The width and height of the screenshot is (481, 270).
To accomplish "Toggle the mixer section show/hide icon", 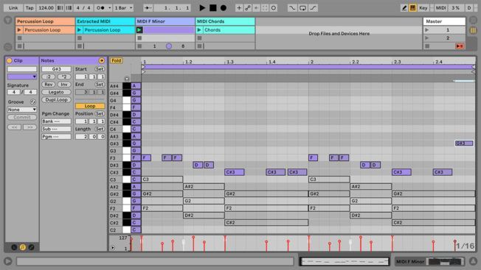I will point(473,30).
